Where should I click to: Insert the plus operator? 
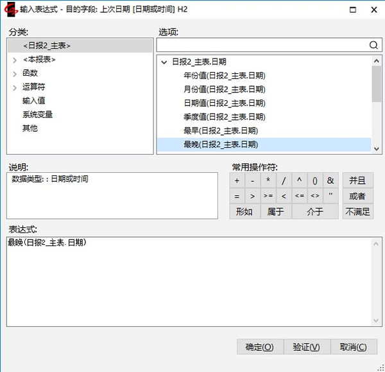coord(237,181)
